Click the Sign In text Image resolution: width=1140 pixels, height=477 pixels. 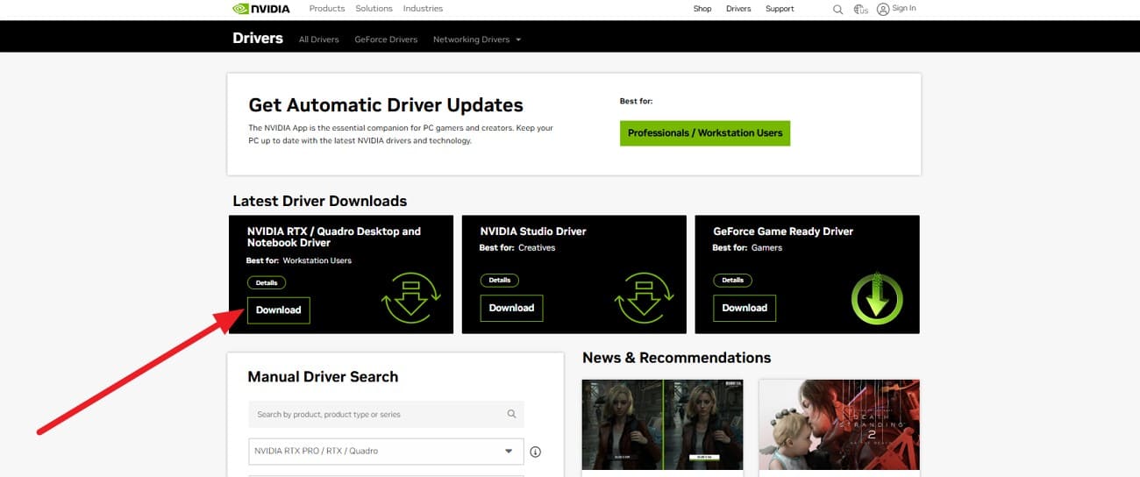[x=904, y=9]
